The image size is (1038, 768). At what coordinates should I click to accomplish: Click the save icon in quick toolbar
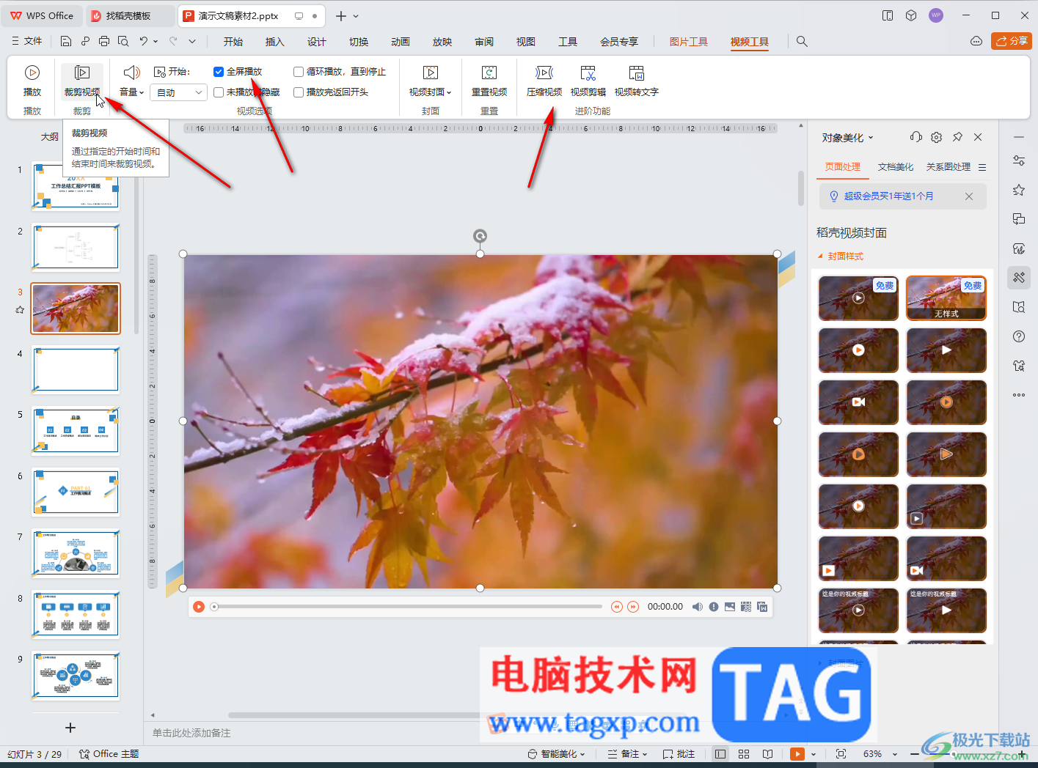pos(66,41)
